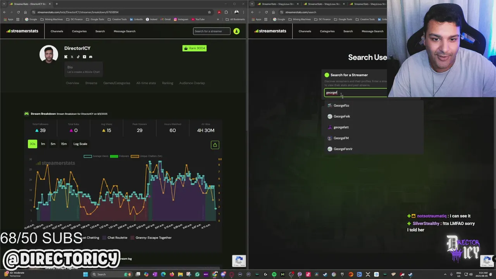Viewport: 496px width, 279px height.
Task: Toggle Log Scale on the chart
Action: [x=80, y=144]
